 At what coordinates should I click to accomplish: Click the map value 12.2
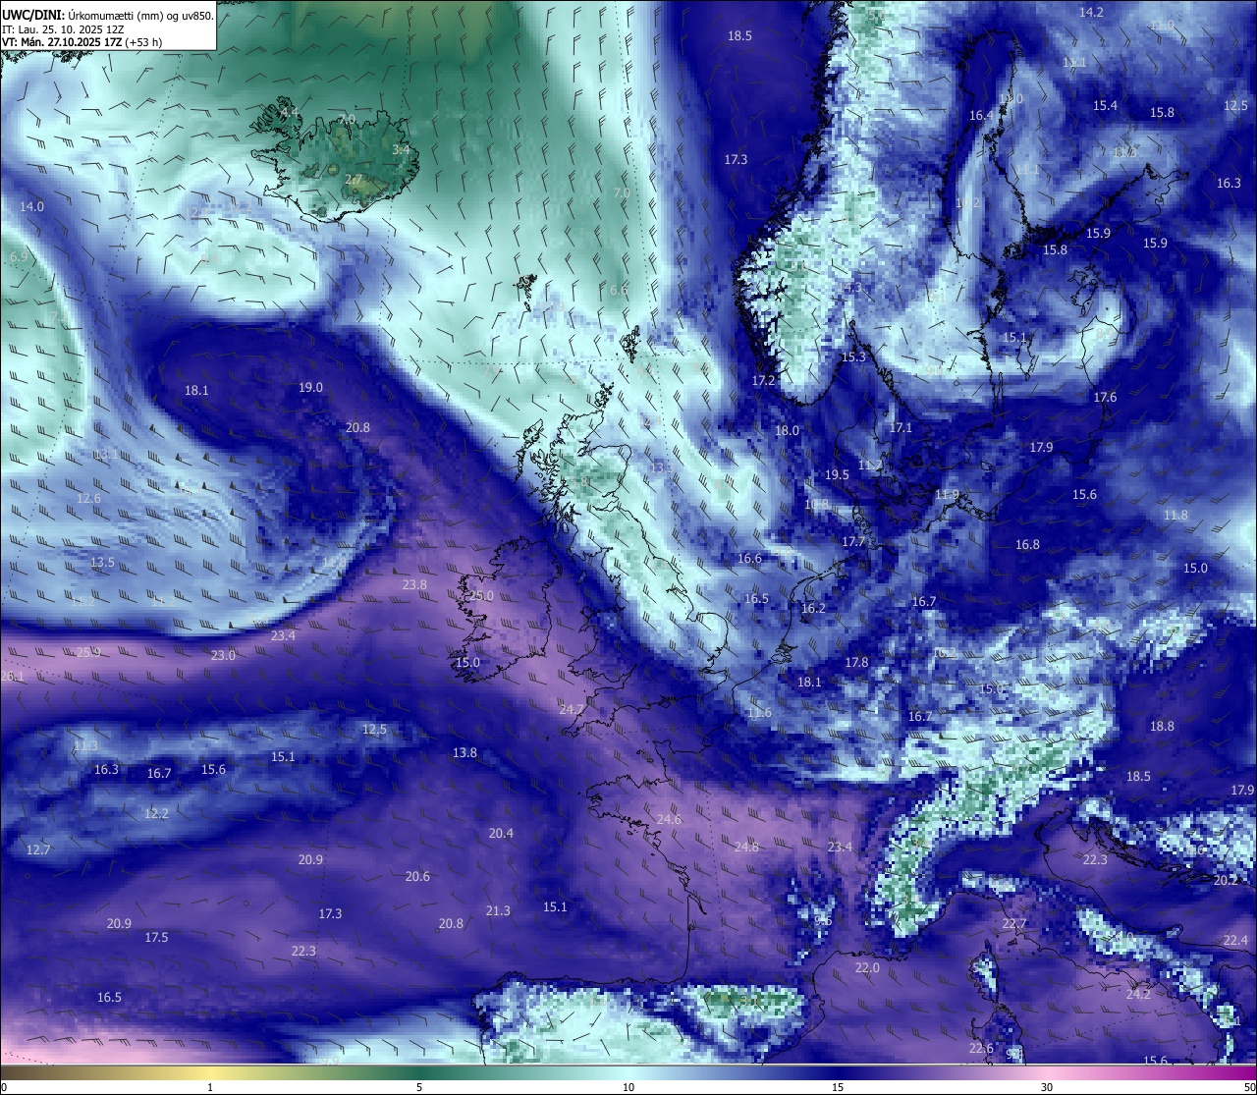pos(156,813)
